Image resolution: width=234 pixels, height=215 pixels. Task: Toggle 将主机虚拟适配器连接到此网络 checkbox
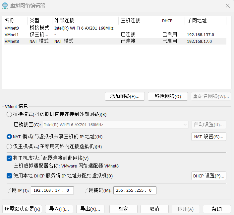[x=9, y=158]
